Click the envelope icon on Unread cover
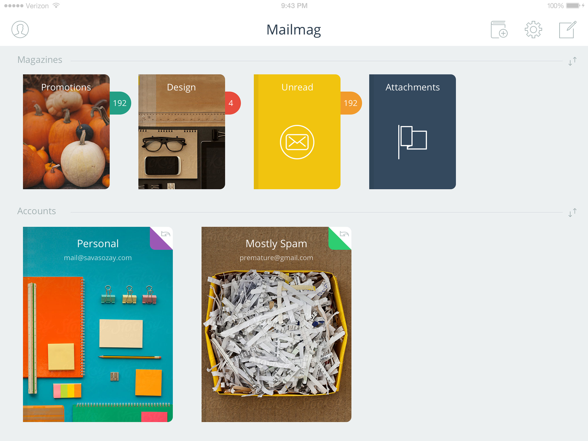The image size is (588, 441). [x=297, y=142]
